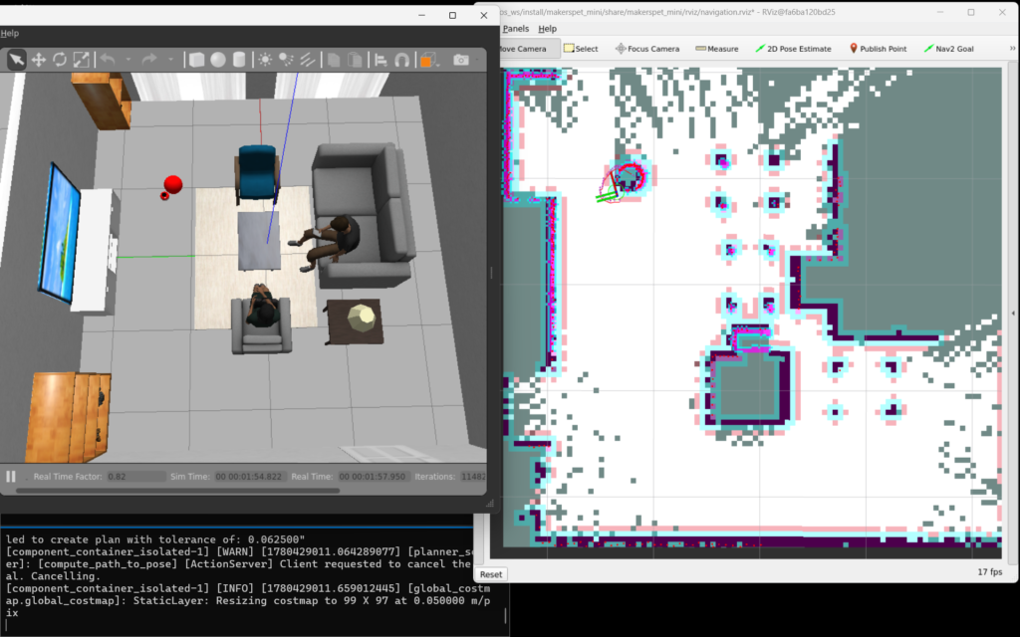This screenshot has height=637, width=1020.
Task: Insert a cylinder shape in Gazebo
Action: pos(239,60)
